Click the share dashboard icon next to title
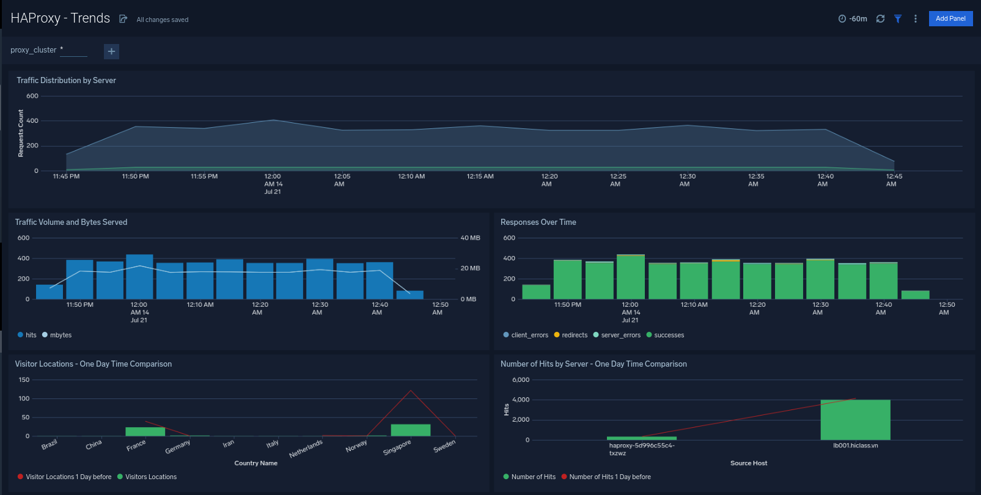Viewport: 981px width, 495px height. coord(123,19)
